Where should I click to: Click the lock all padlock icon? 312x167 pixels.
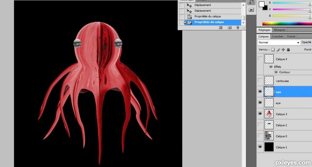pos(288,50)
